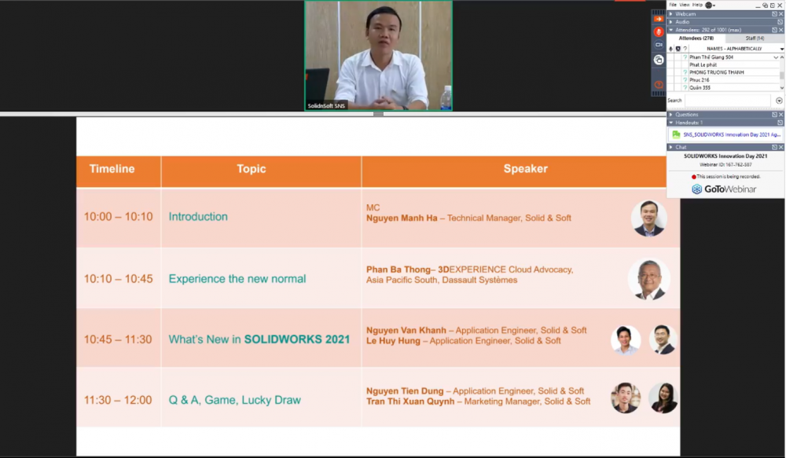Screen dimensions: 786x458
Task: Sort by attentiveness column icon
Action: pyautogui.click(x=678, y=49)
